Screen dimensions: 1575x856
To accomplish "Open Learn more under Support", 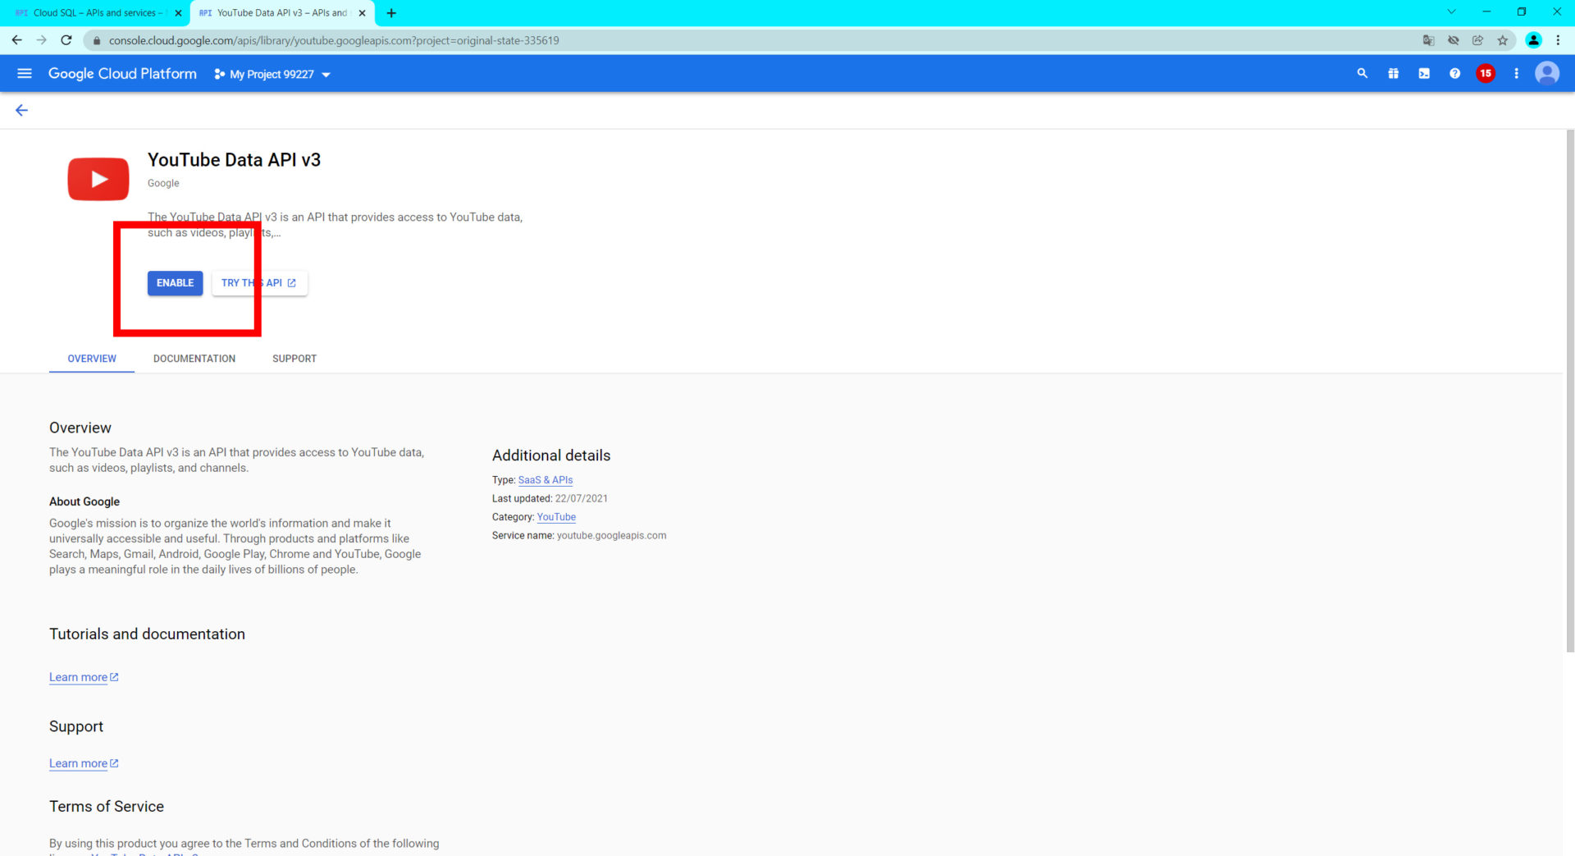I will pyautogui.click(x=84, y=763).
